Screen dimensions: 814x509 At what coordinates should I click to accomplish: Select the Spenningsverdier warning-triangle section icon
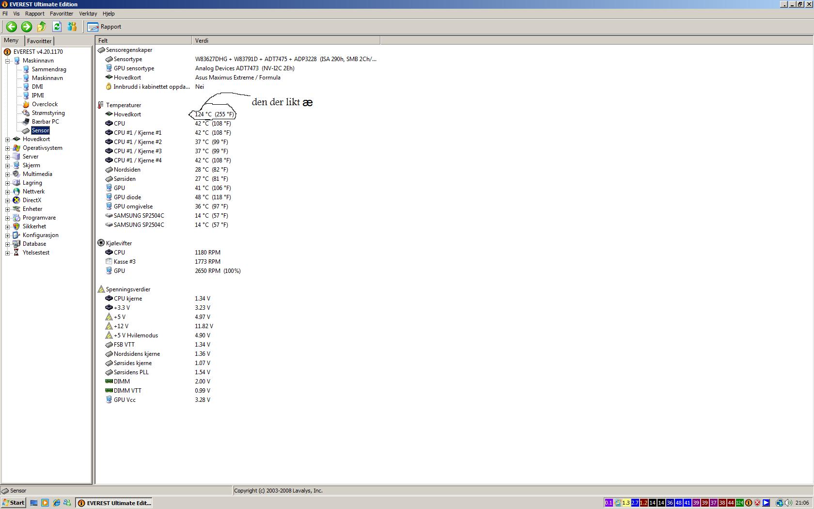[101, 289]
